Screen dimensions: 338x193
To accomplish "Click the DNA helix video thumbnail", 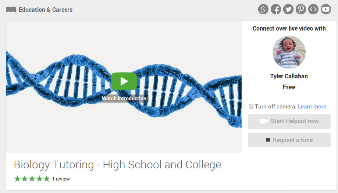I will click(x=124, y=87).
